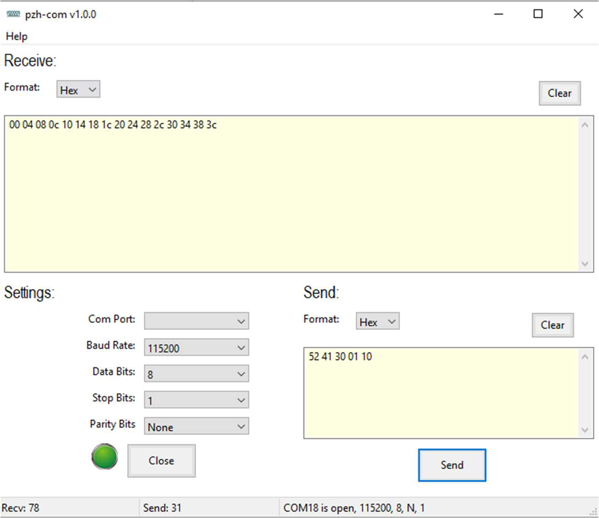Image resolution: width=599 pixels, height=518 pixels.
Task: Click the Send button
Action: point(452,465)
